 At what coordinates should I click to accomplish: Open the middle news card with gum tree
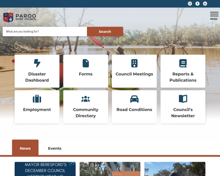[110, 169]
